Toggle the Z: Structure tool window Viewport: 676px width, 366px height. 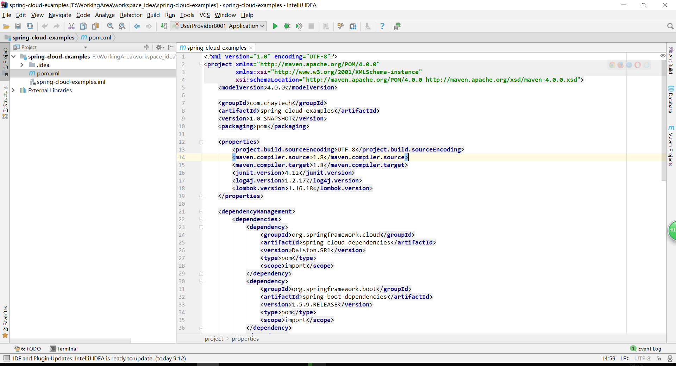(5, 103)
